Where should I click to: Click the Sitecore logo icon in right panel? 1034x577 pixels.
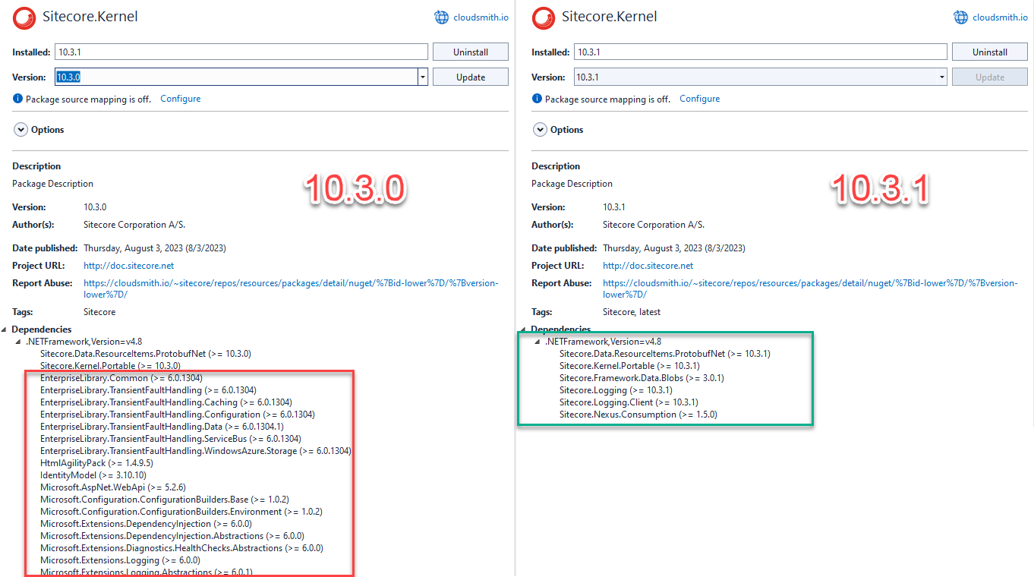click(544, 17)
